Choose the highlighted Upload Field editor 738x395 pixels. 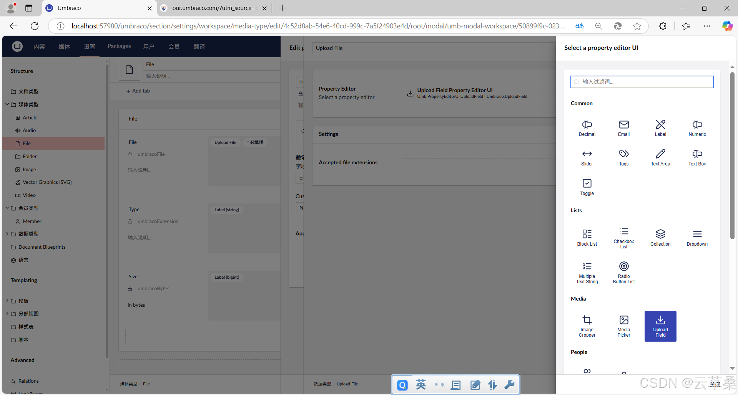click(660, 326)
